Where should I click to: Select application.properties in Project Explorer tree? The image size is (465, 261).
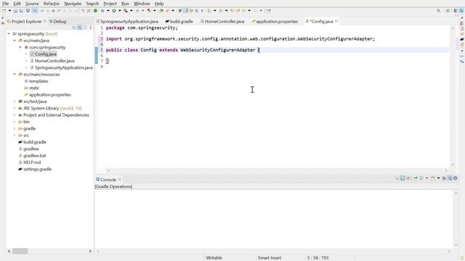[x=50, y=95]
